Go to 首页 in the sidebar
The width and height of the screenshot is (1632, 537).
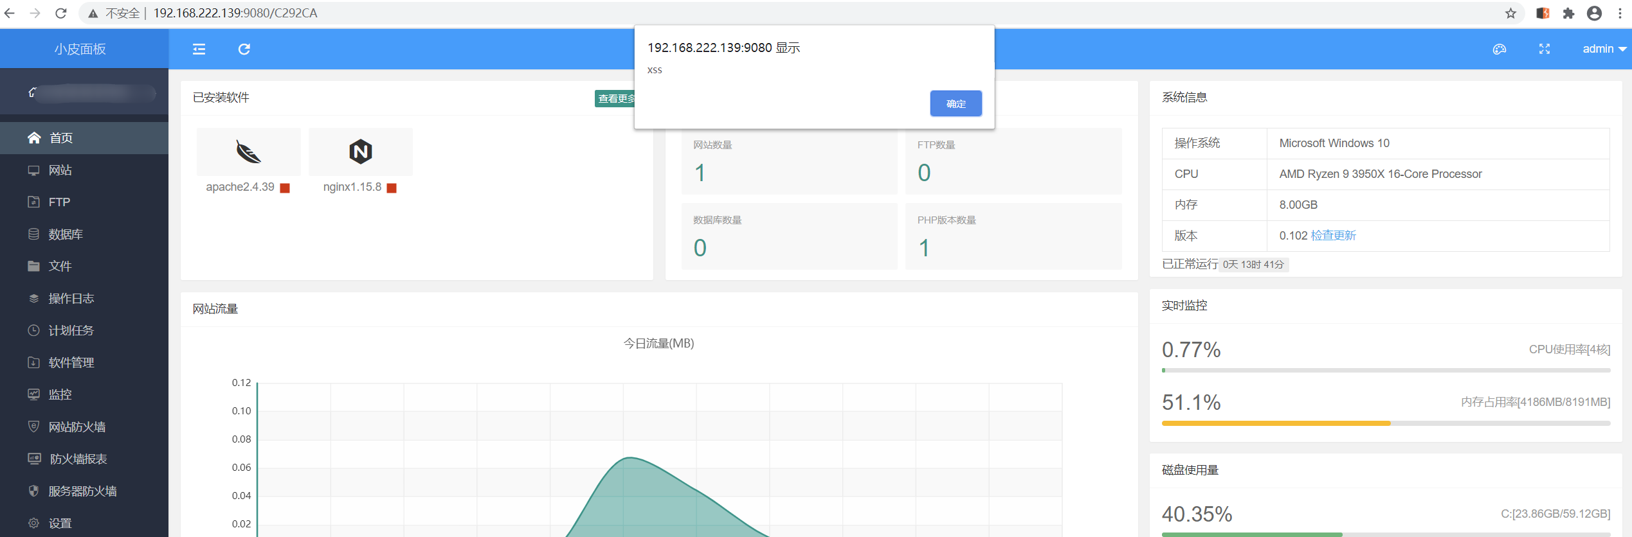(x=84, y=138)
